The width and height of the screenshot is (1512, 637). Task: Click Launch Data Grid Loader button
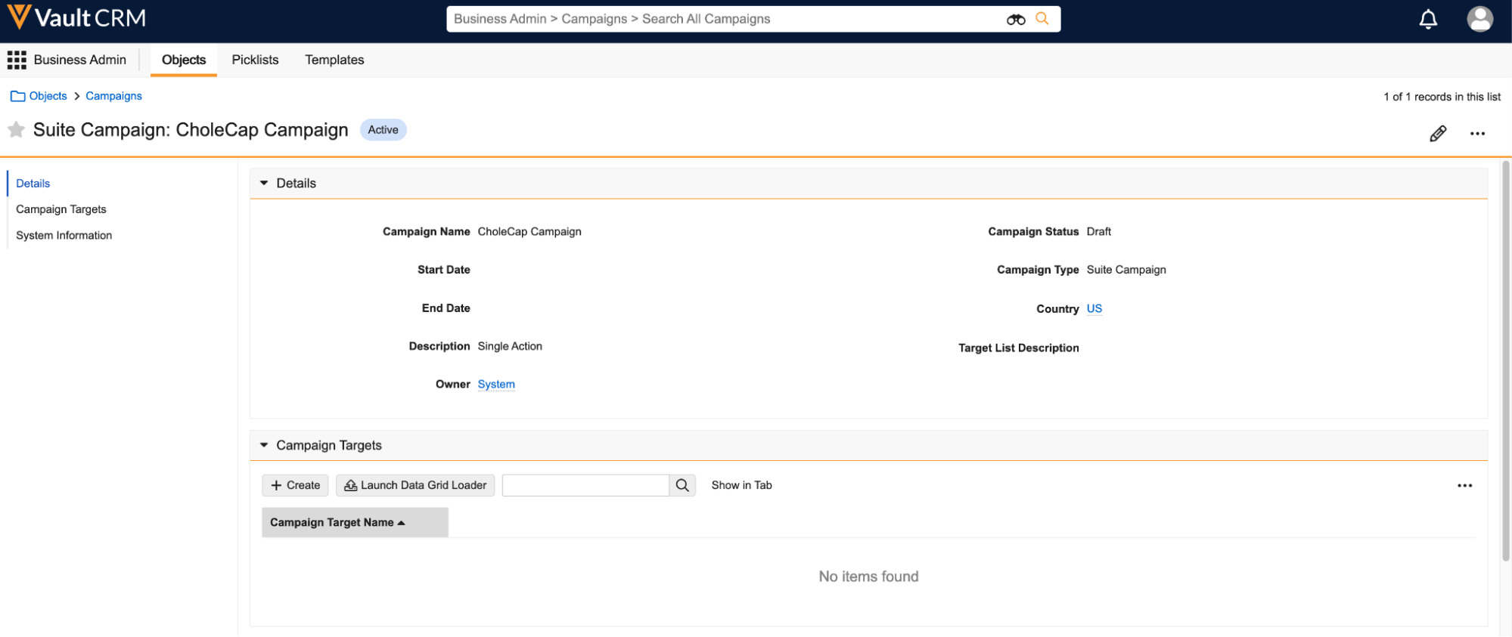(415, 485)
